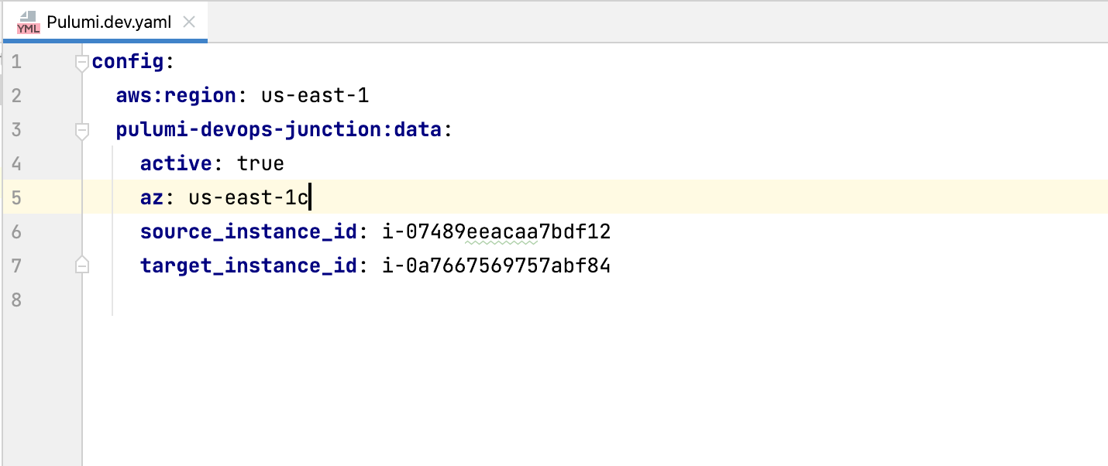Viewport: 1108px width, 466px height.
Task: Click the config key on line 1
Action: (x=128, y=62)
